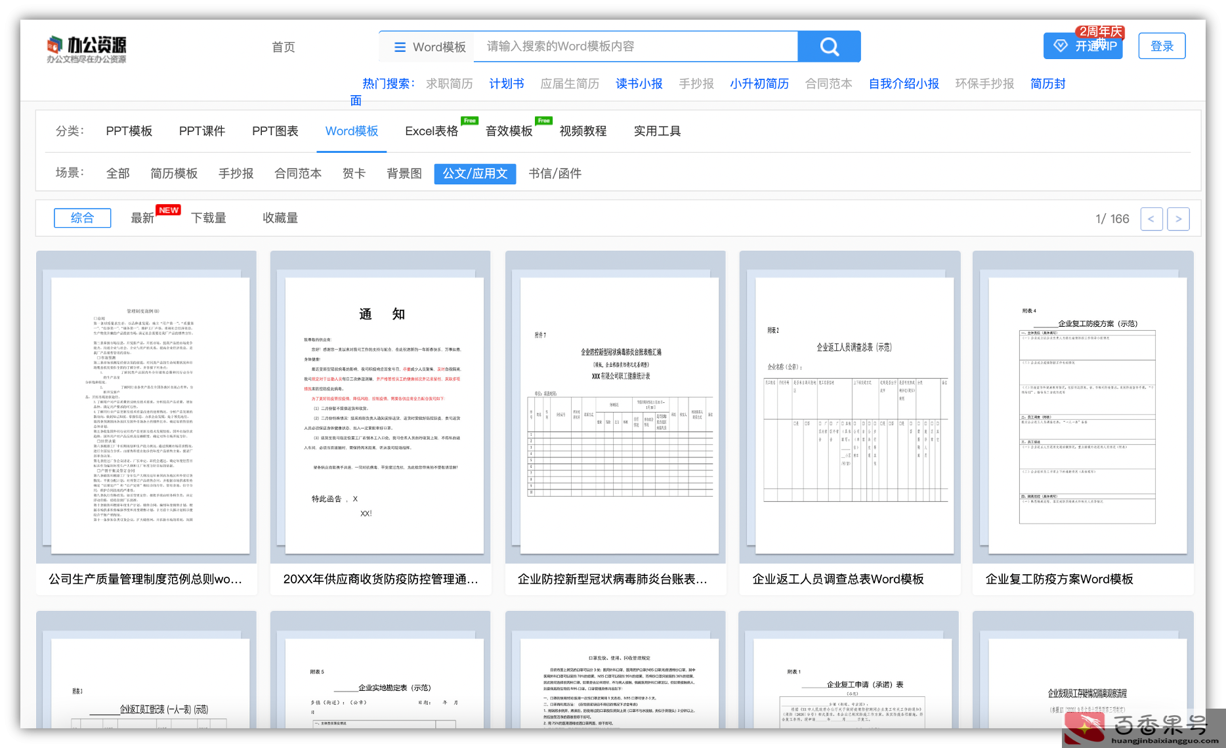Viewport: 1226px width, 748px height.
Task: Open 企业防控新型冠状病毒肺炎台账表 thumbnail
Action: coord(616,407)
